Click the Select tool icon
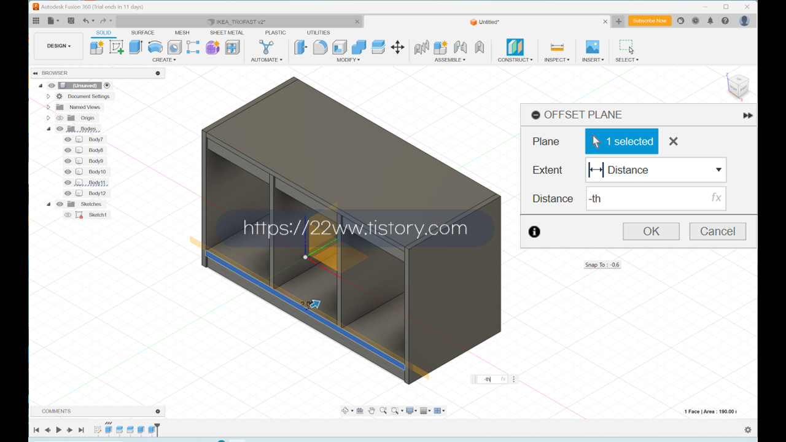786x442 pixels. [626, 47]
